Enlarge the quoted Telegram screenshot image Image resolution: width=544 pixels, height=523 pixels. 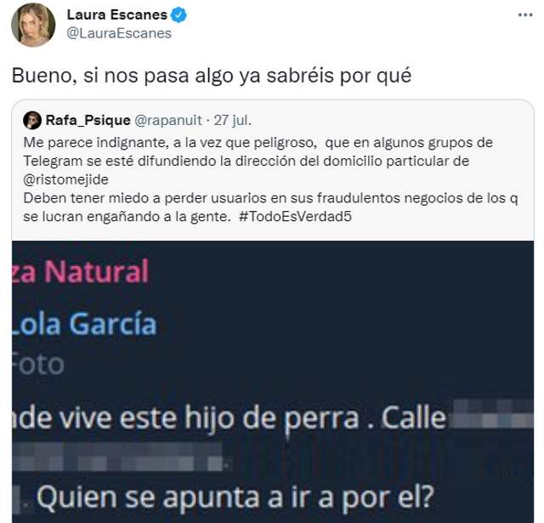273,382
